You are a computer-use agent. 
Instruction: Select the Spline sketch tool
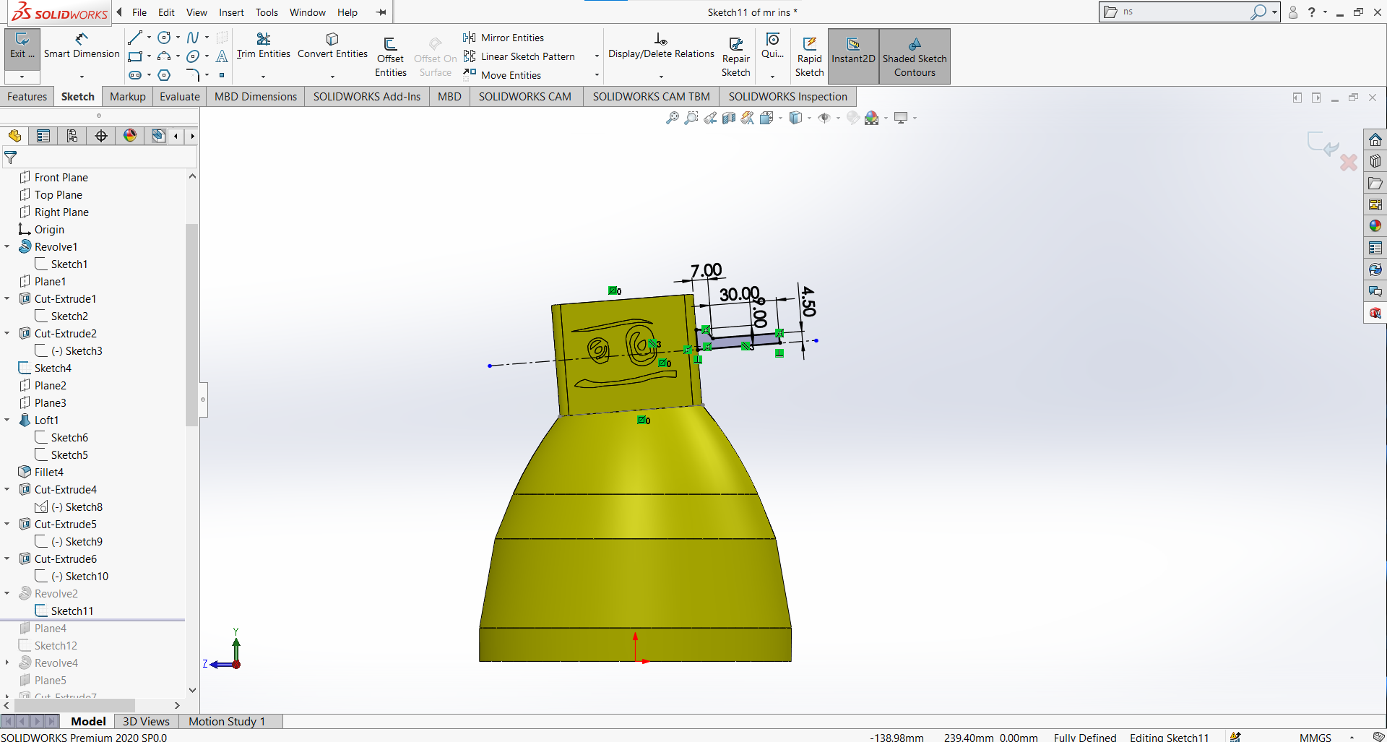point(193,38)
